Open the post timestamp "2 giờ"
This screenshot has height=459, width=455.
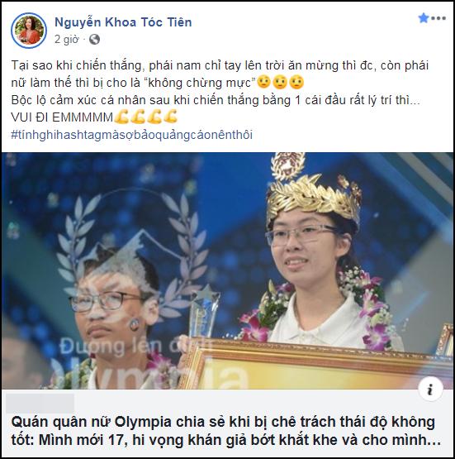pyautogui.click(x=66, y=39)
